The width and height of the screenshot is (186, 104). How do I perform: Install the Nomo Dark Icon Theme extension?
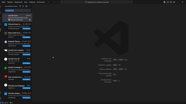26,37
